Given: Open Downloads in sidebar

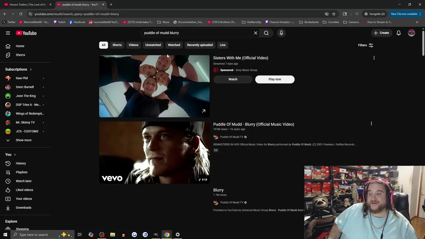Looking at the screenshot, I should tap(23, 207).
